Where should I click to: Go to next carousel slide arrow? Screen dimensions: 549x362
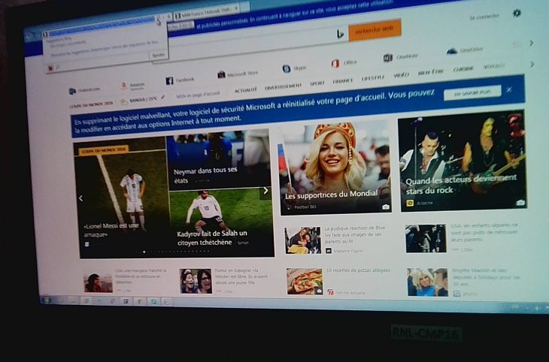[x=265, y=191]
